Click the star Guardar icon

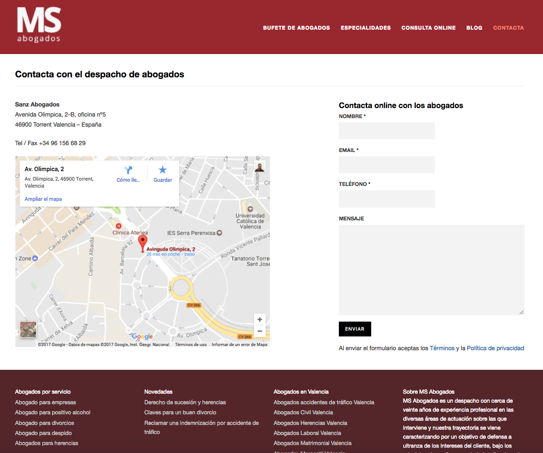point(162,170)
